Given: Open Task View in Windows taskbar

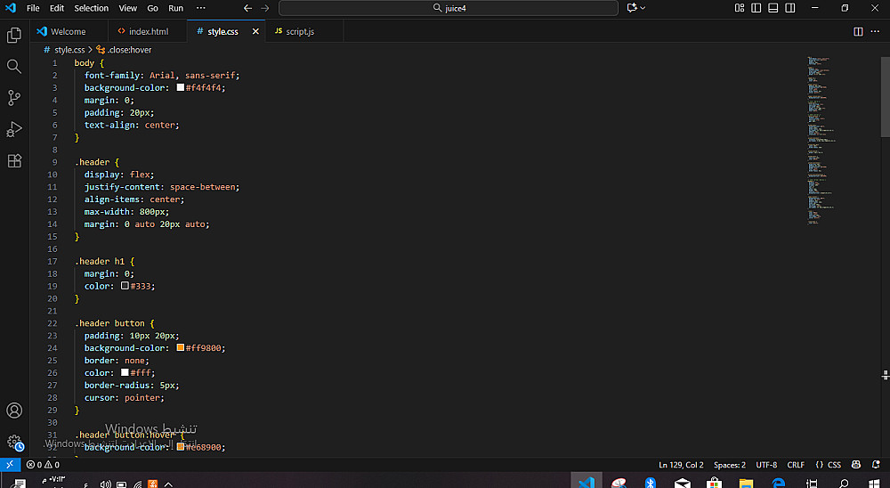Looking at the screenshot, I should pos(812,483).
